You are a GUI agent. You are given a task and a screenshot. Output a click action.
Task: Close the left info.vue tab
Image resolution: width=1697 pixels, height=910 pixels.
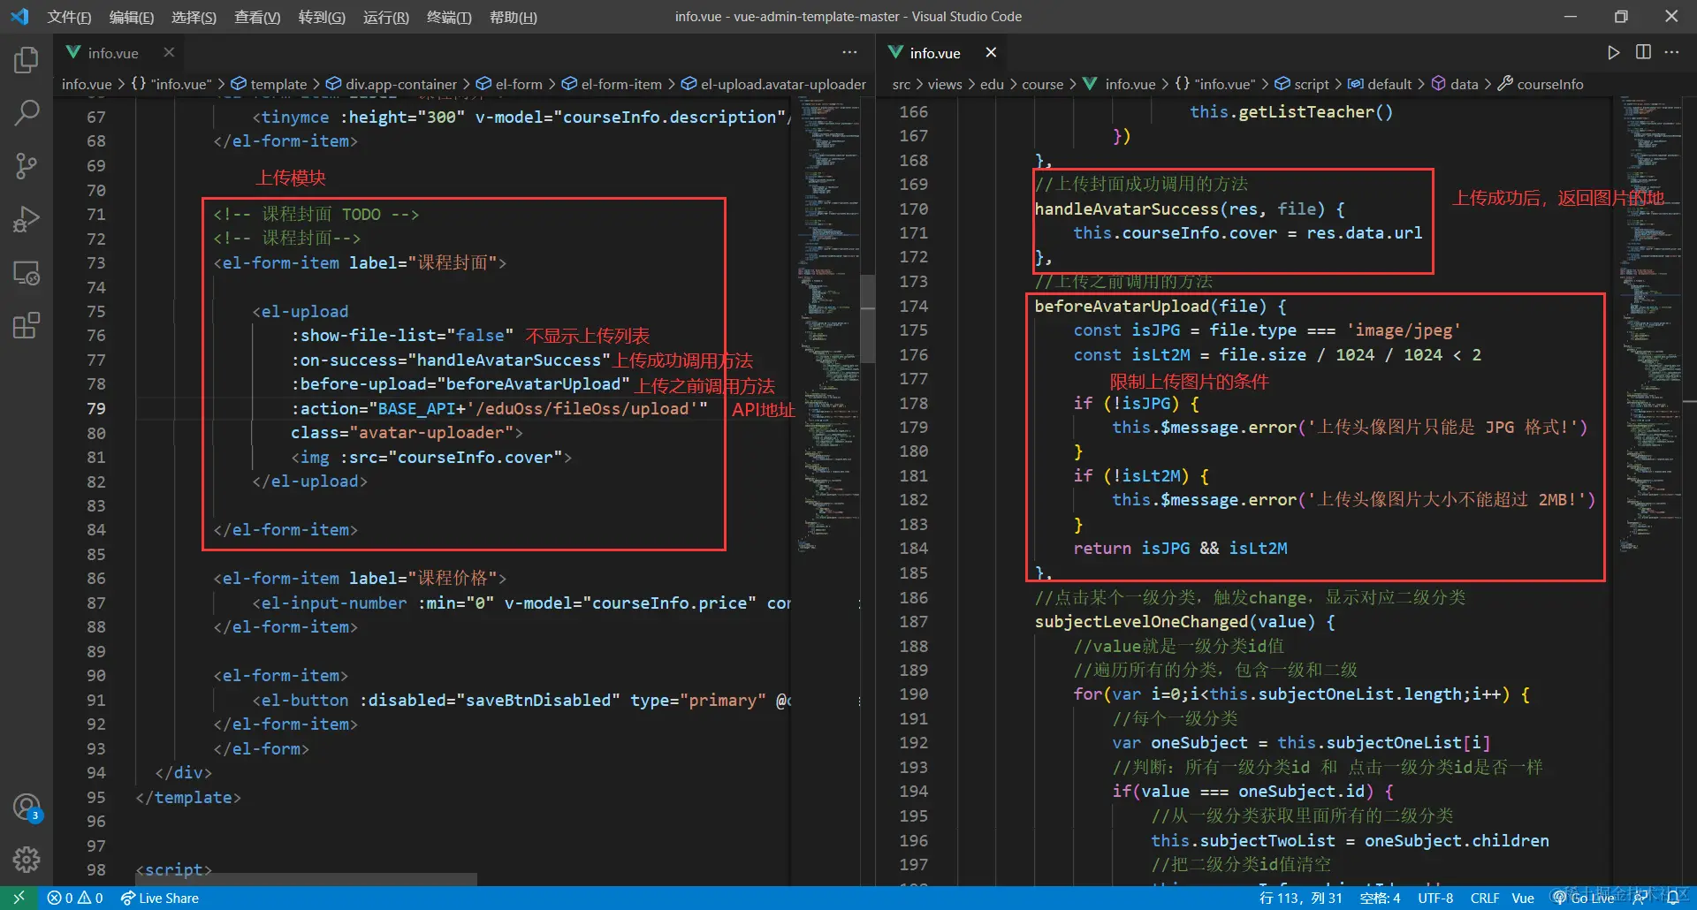pyautogui.click(x=169, y=53)
